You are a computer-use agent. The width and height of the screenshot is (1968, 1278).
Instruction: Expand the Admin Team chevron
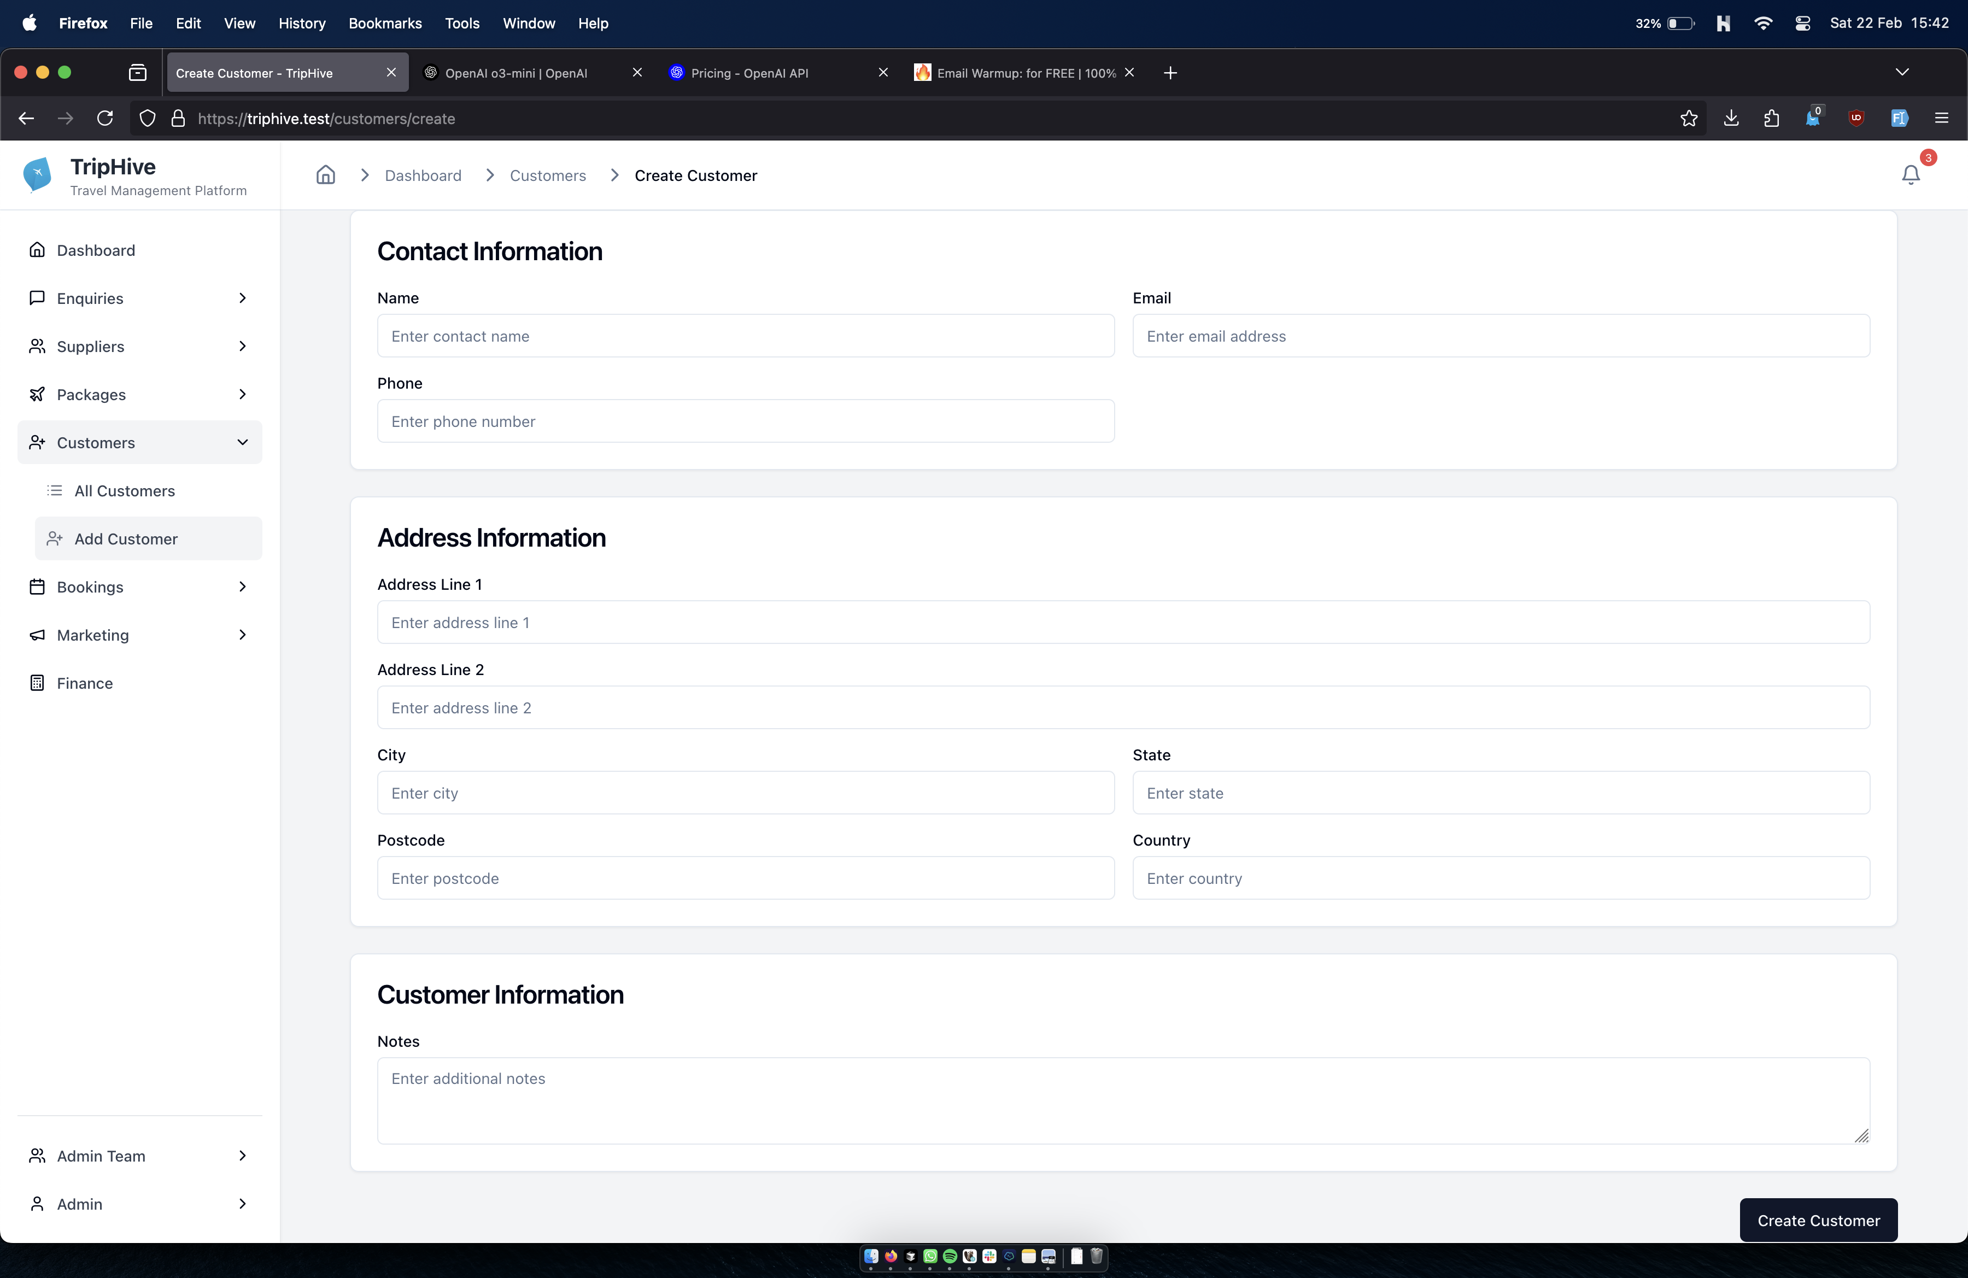click(242, 1155)
